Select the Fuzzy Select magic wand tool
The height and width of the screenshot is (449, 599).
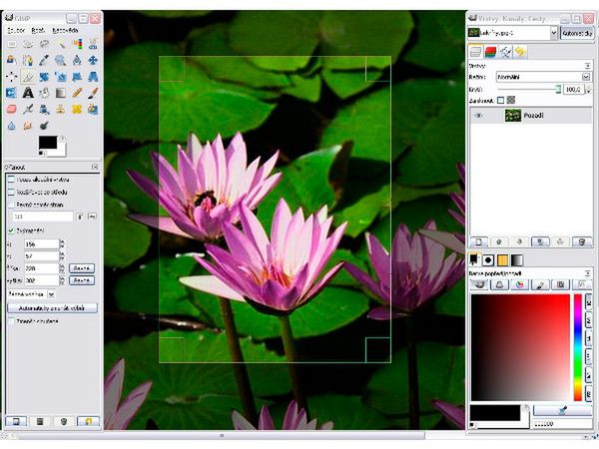[60, 44]
